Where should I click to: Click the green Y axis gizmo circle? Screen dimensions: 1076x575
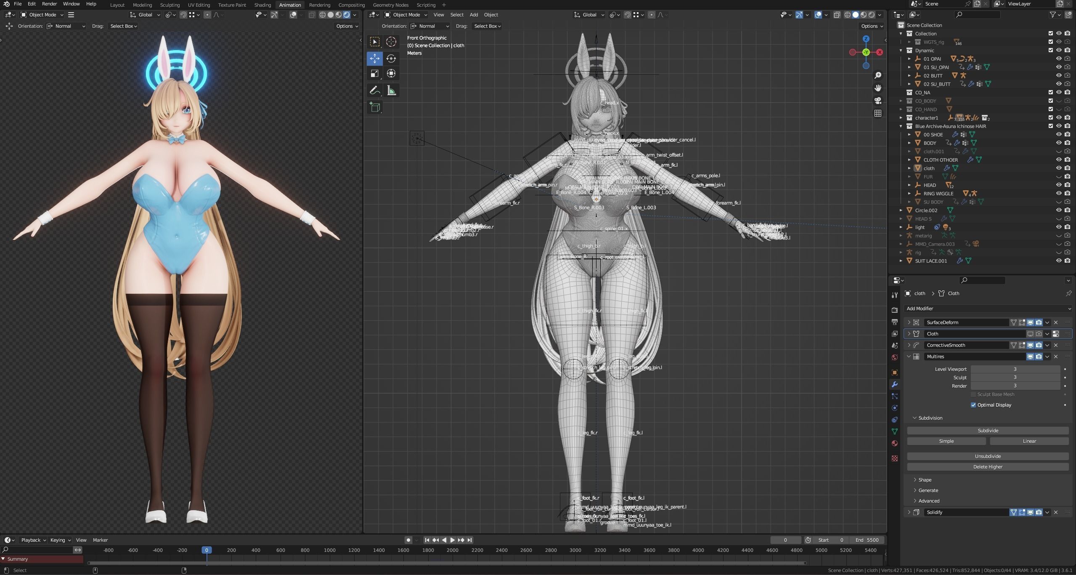tap(866, 52)
